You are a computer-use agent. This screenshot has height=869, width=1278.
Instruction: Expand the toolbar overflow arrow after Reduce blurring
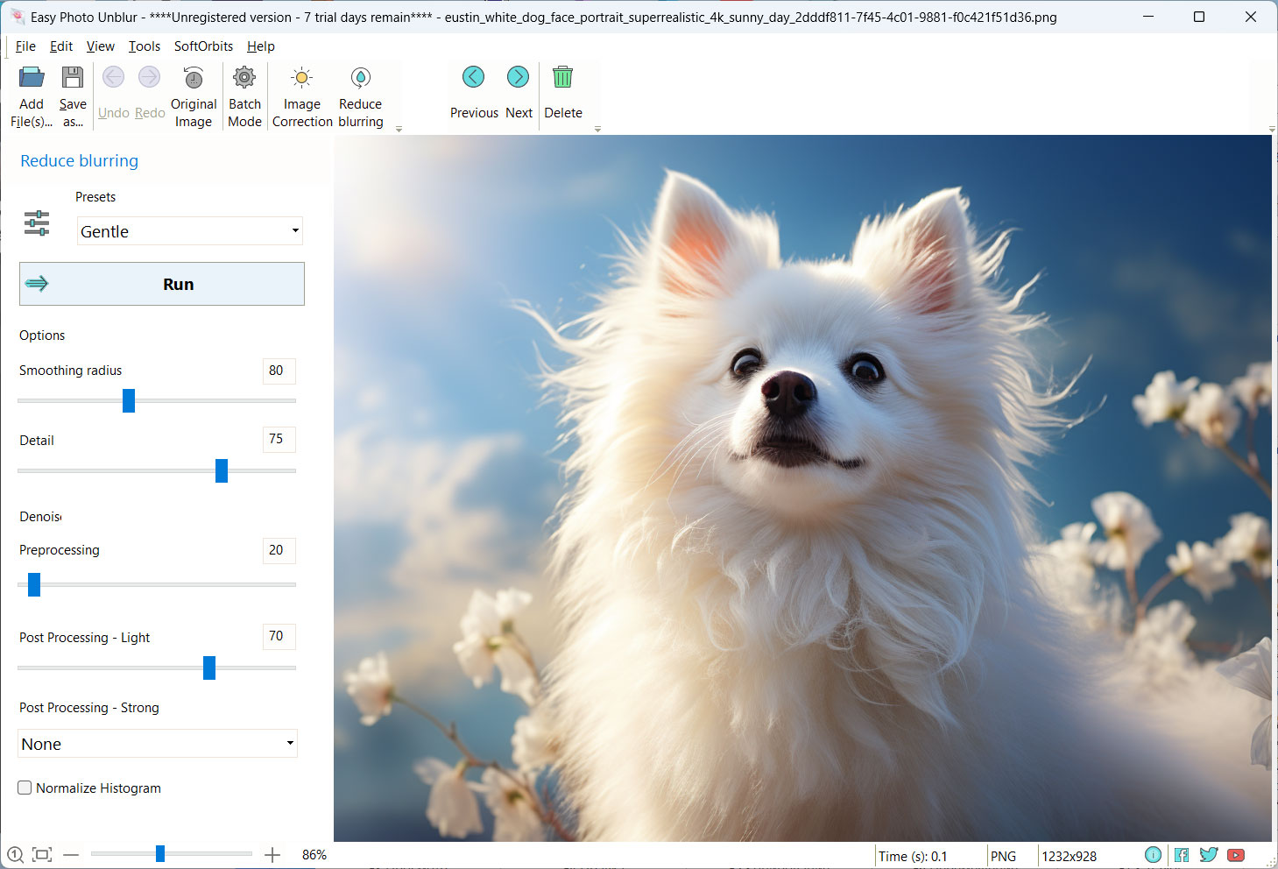coord(399,129)
